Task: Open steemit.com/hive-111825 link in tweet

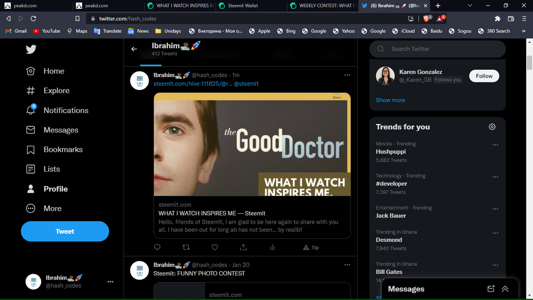Action: point(193,84)
